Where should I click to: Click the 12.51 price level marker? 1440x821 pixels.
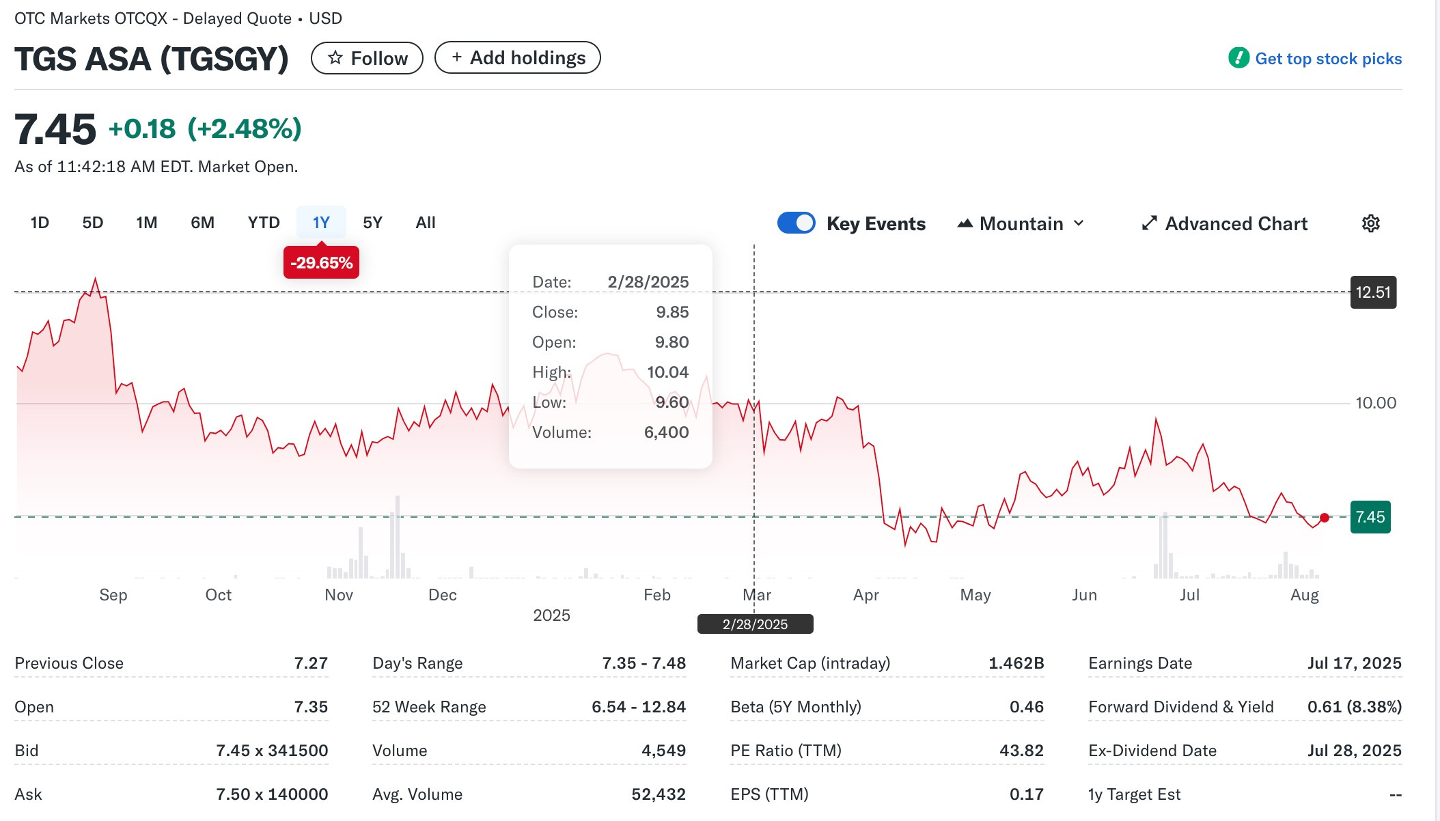1373,292
